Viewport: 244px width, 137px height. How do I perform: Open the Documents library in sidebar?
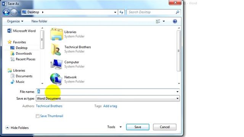pyautogui.click(x=21, y=76)
